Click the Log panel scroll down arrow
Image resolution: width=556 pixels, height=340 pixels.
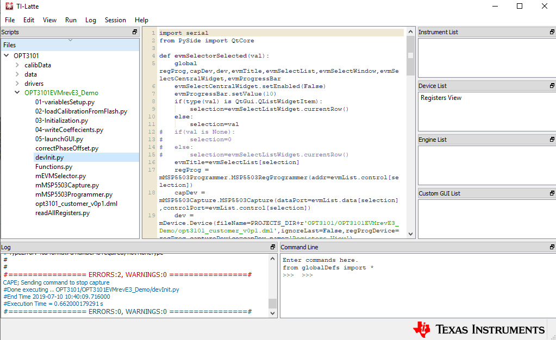pos(272,313)
